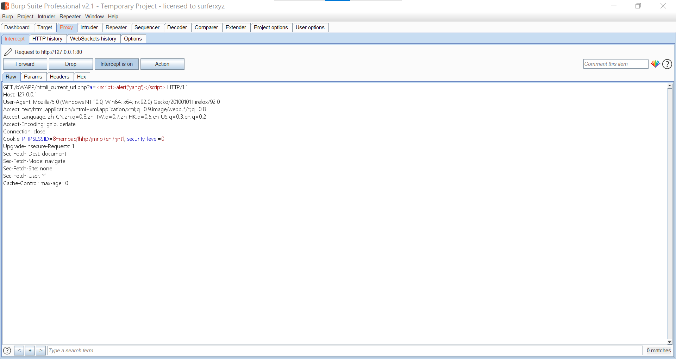The image size is (676, 359).
Task: Open the Intruder menu in menu bar
Action: (x=46, y=17)
